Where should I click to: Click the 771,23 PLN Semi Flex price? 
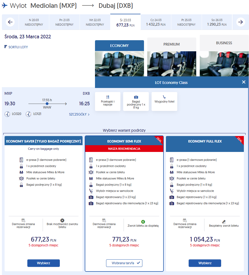tap(124, 239)
